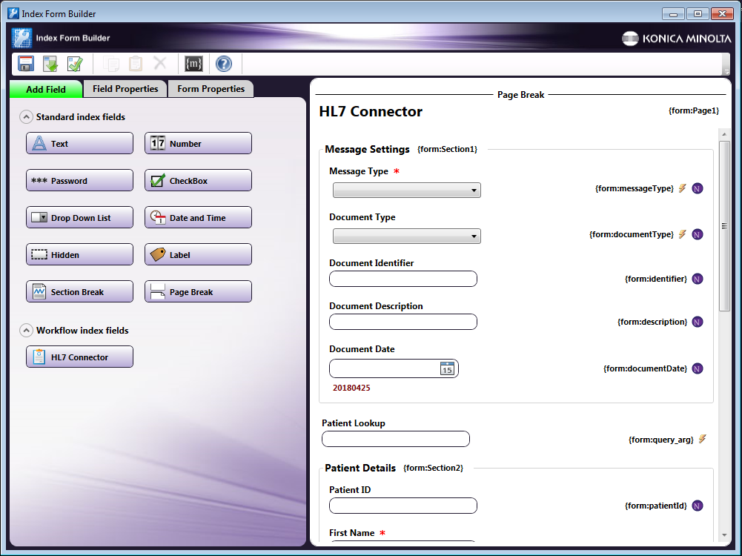Click the N badge next to form:documentDate
Viewport: 742px width, 556px height.
click(x=697, y=368)
